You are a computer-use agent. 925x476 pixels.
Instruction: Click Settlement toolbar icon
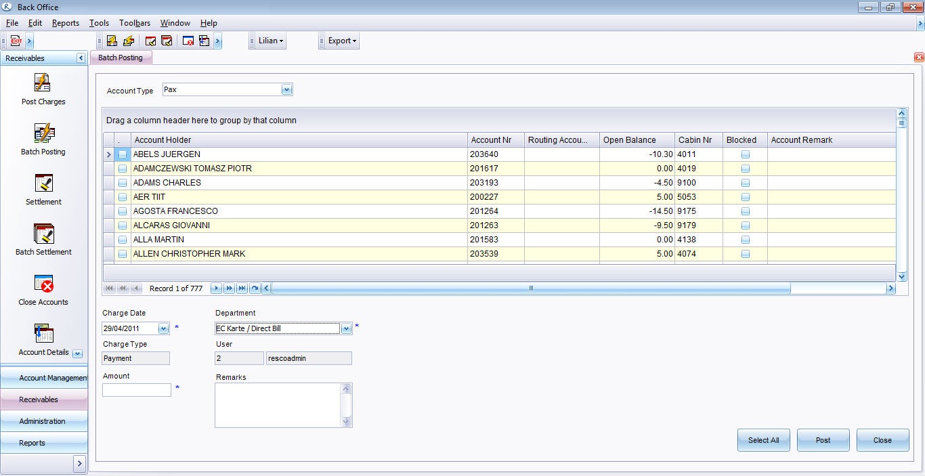pyautogui.click(x=151, y=41)
